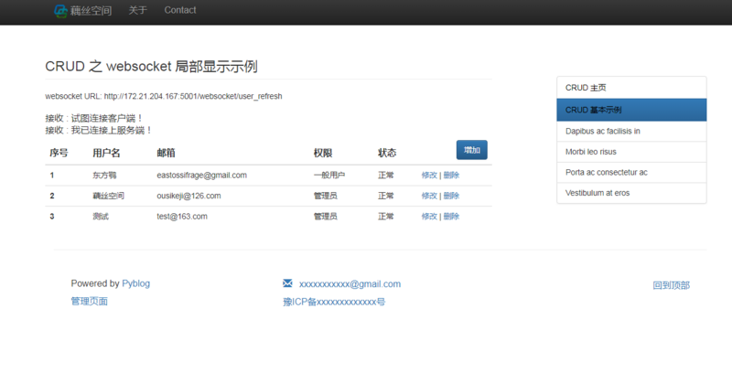Click the 一般用户 permission cell
Image resolution: width=732 pixels, height=373 pixels.
pyautogui.click(x=329, y=176)
